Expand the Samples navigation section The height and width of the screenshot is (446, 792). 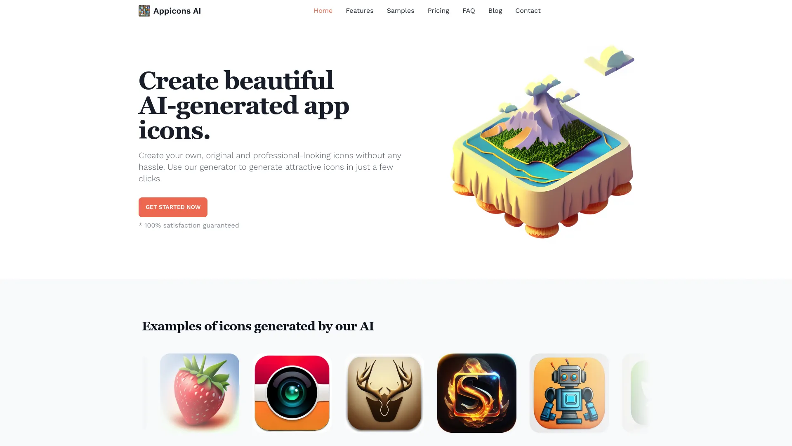[x=401, y=10]
